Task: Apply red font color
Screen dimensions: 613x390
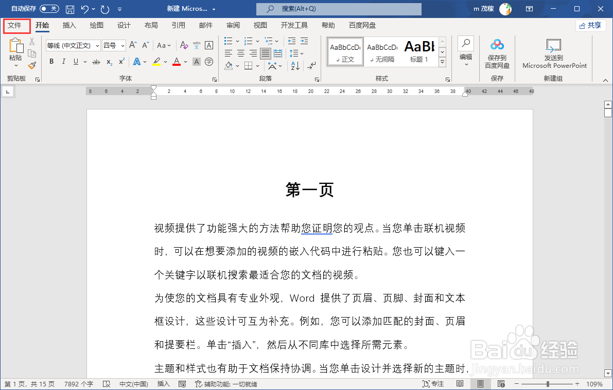Action: coord(177,62)
